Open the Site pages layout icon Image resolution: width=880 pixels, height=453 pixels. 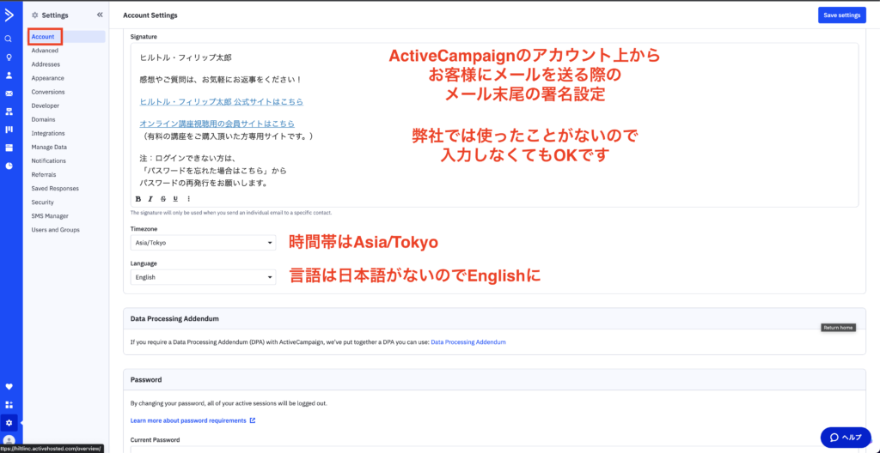pos(9,148)
